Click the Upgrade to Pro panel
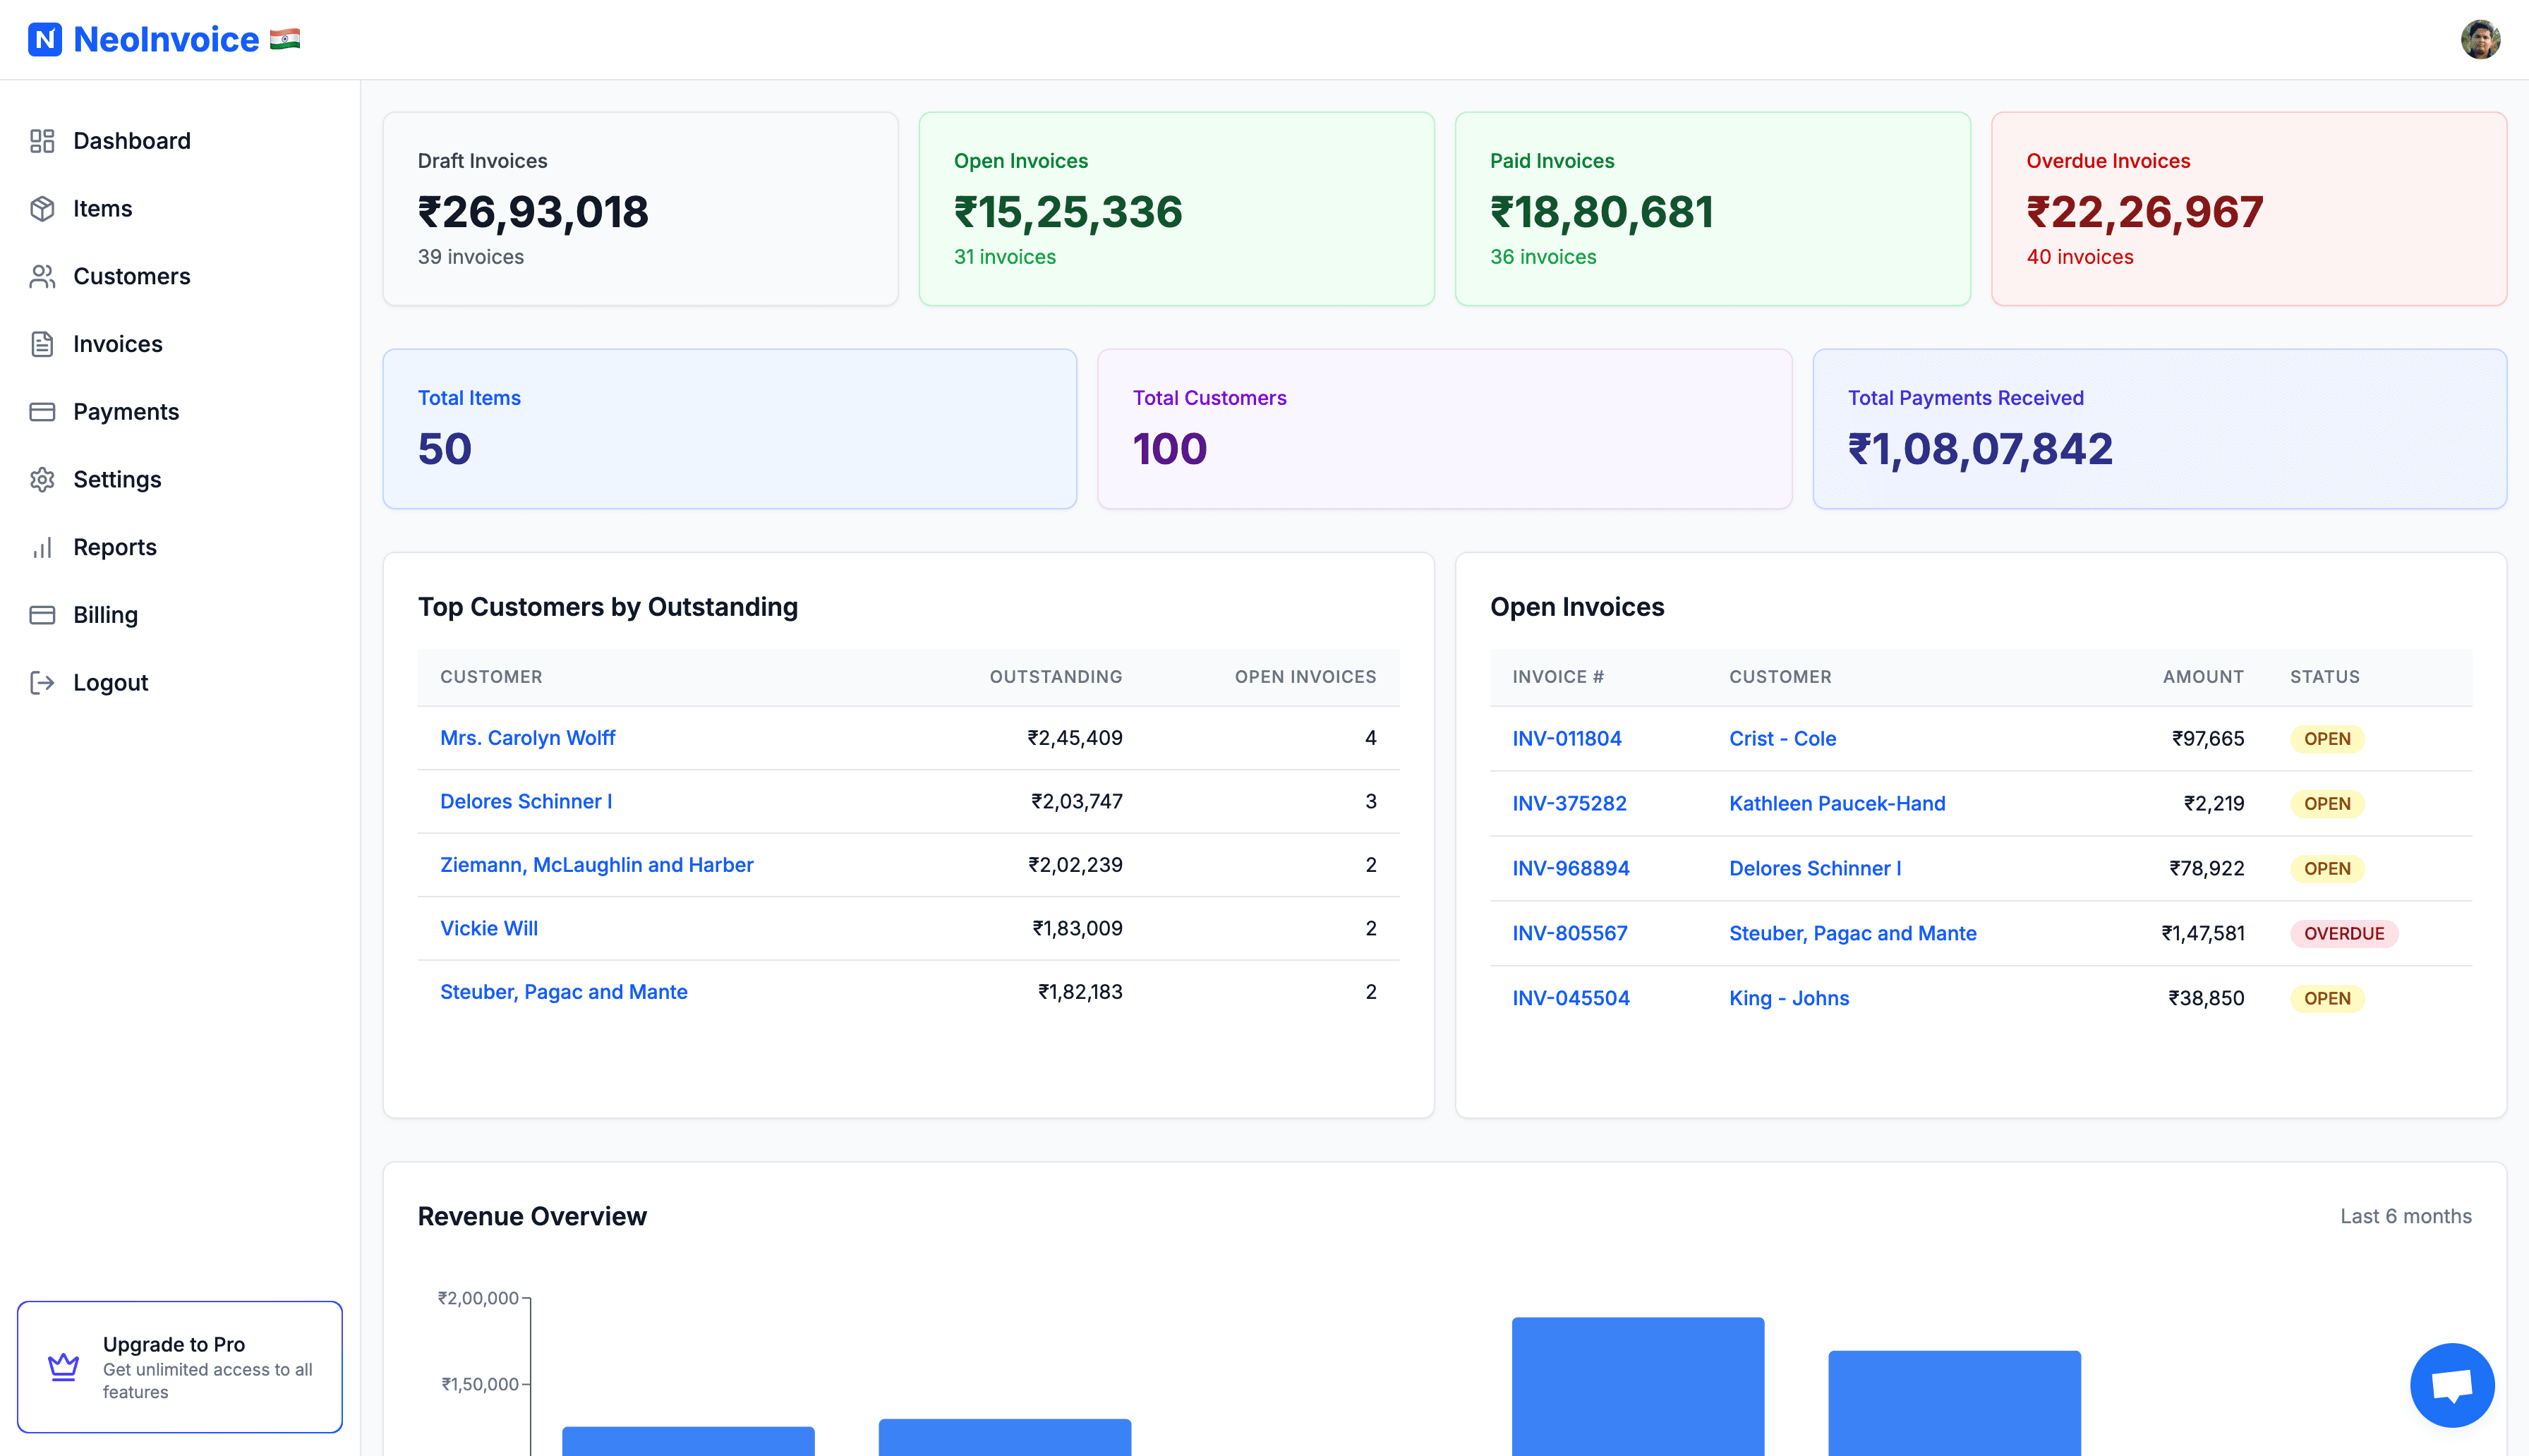Viewport: 2529px width, 1456px height. pos(180,1366)
